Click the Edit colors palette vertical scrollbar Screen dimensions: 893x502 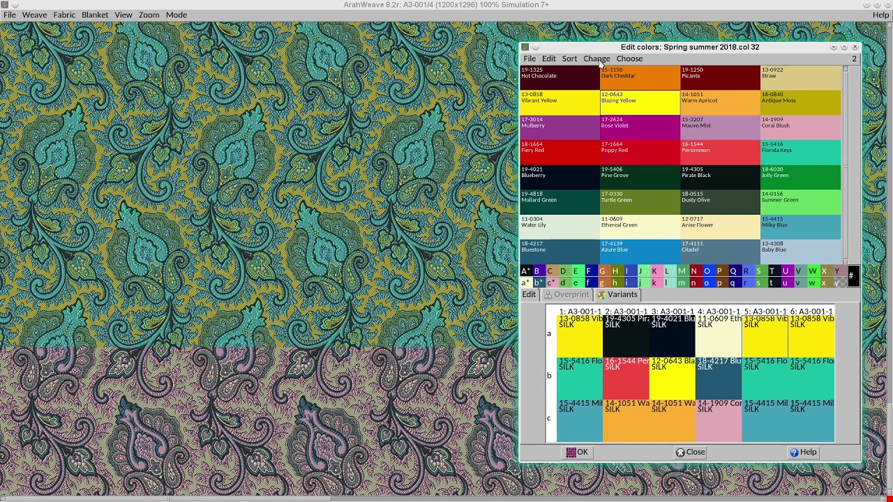[x=846, y=165]
